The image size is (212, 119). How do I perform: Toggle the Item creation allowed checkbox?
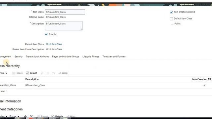coord(171,12)
